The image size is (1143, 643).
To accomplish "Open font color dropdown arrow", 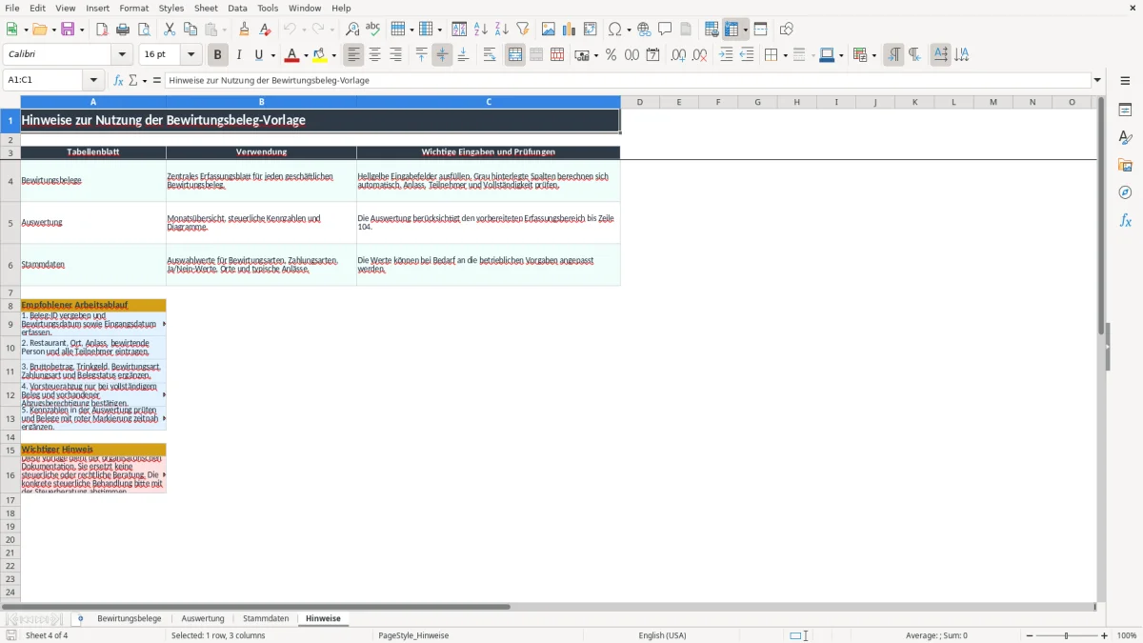I will click(305, 55).
